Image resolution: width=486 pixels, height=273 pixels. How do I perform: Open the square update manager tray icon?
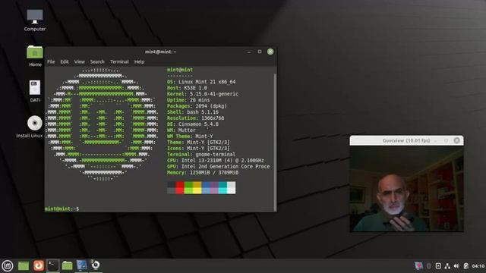(438, 266)
